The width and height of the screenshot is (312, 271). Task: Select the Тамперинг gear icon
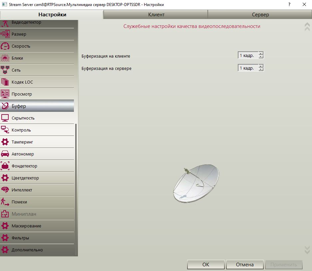click(5, 142)
